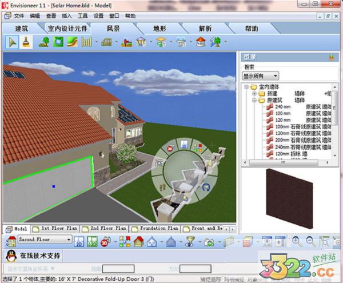Open the deck railing dropdown arrow
The width and height of the screenshot is (343, 283).
[x=117, y=42]
